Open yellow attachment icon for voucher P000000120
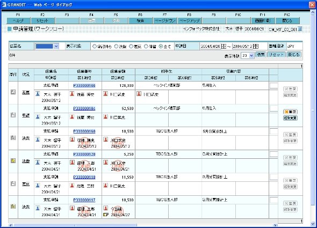 tap(13, 161)
